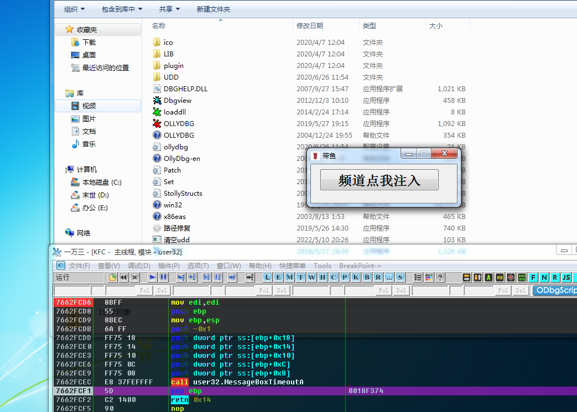Pause execution with the pause icon
The width and height of the screenshot is (577, 412).
coord(163,277)
